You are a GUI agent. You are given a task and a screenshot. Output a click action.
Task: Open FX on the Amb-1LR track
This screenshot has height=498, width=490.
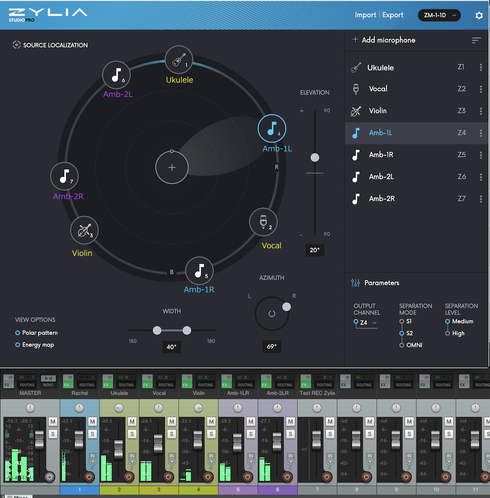point(225,385)
